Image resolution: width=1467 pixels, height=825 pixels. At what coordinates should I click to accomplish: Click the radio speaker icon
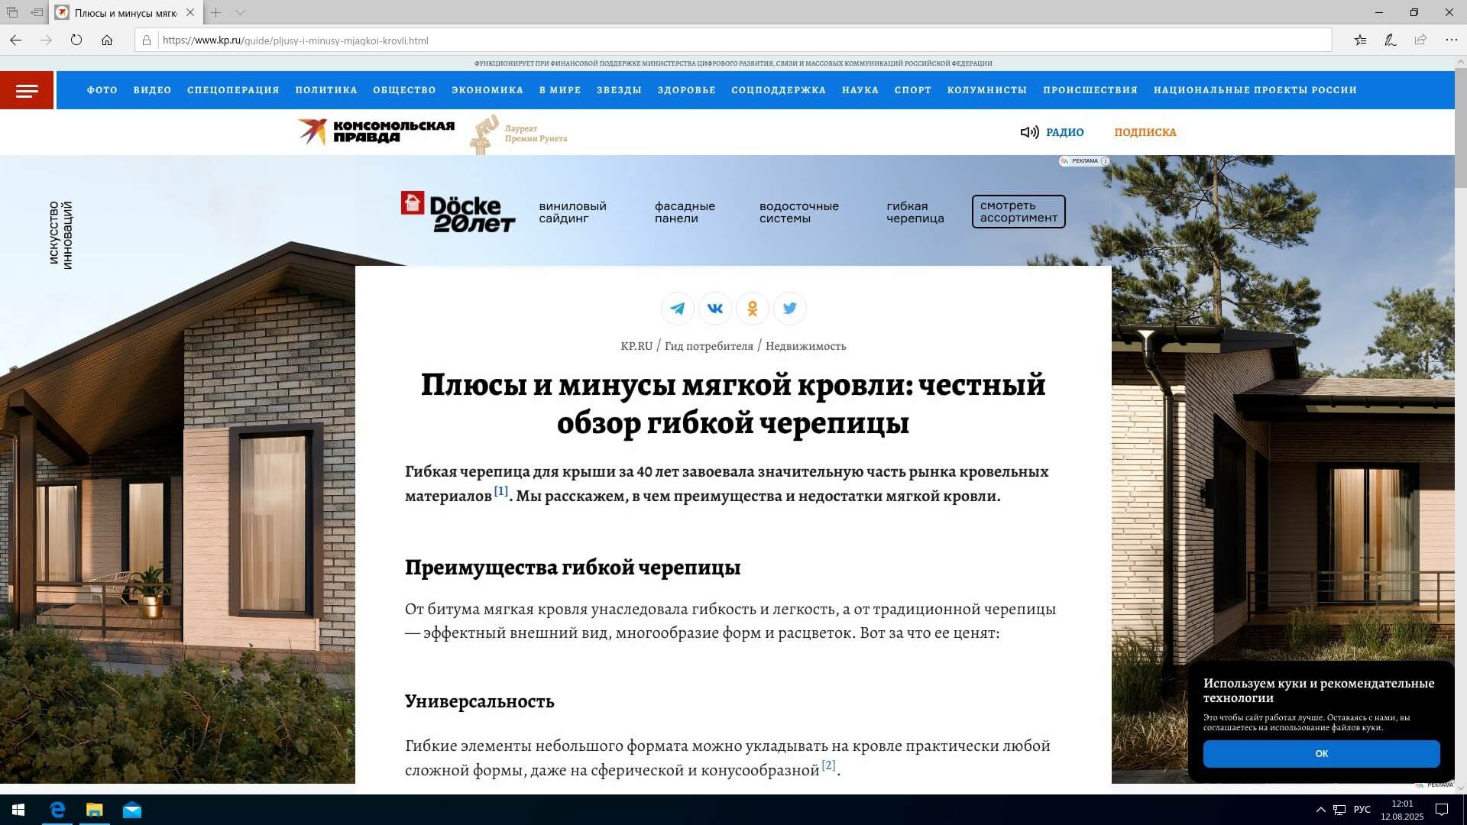pyautogui.click(x=1029, y=132)
